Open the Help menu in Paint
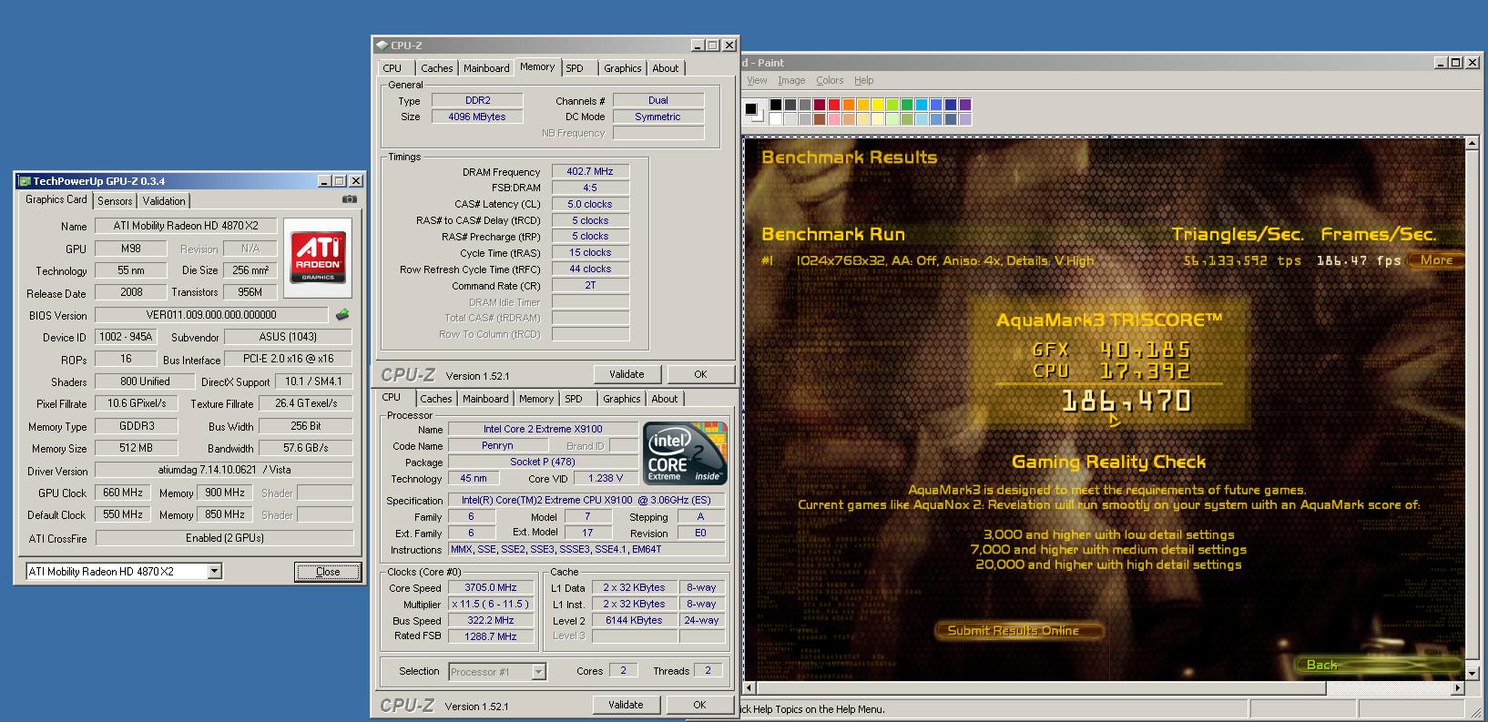Image resolution: width=1488 pixels, height=722 pixels. 863,80
